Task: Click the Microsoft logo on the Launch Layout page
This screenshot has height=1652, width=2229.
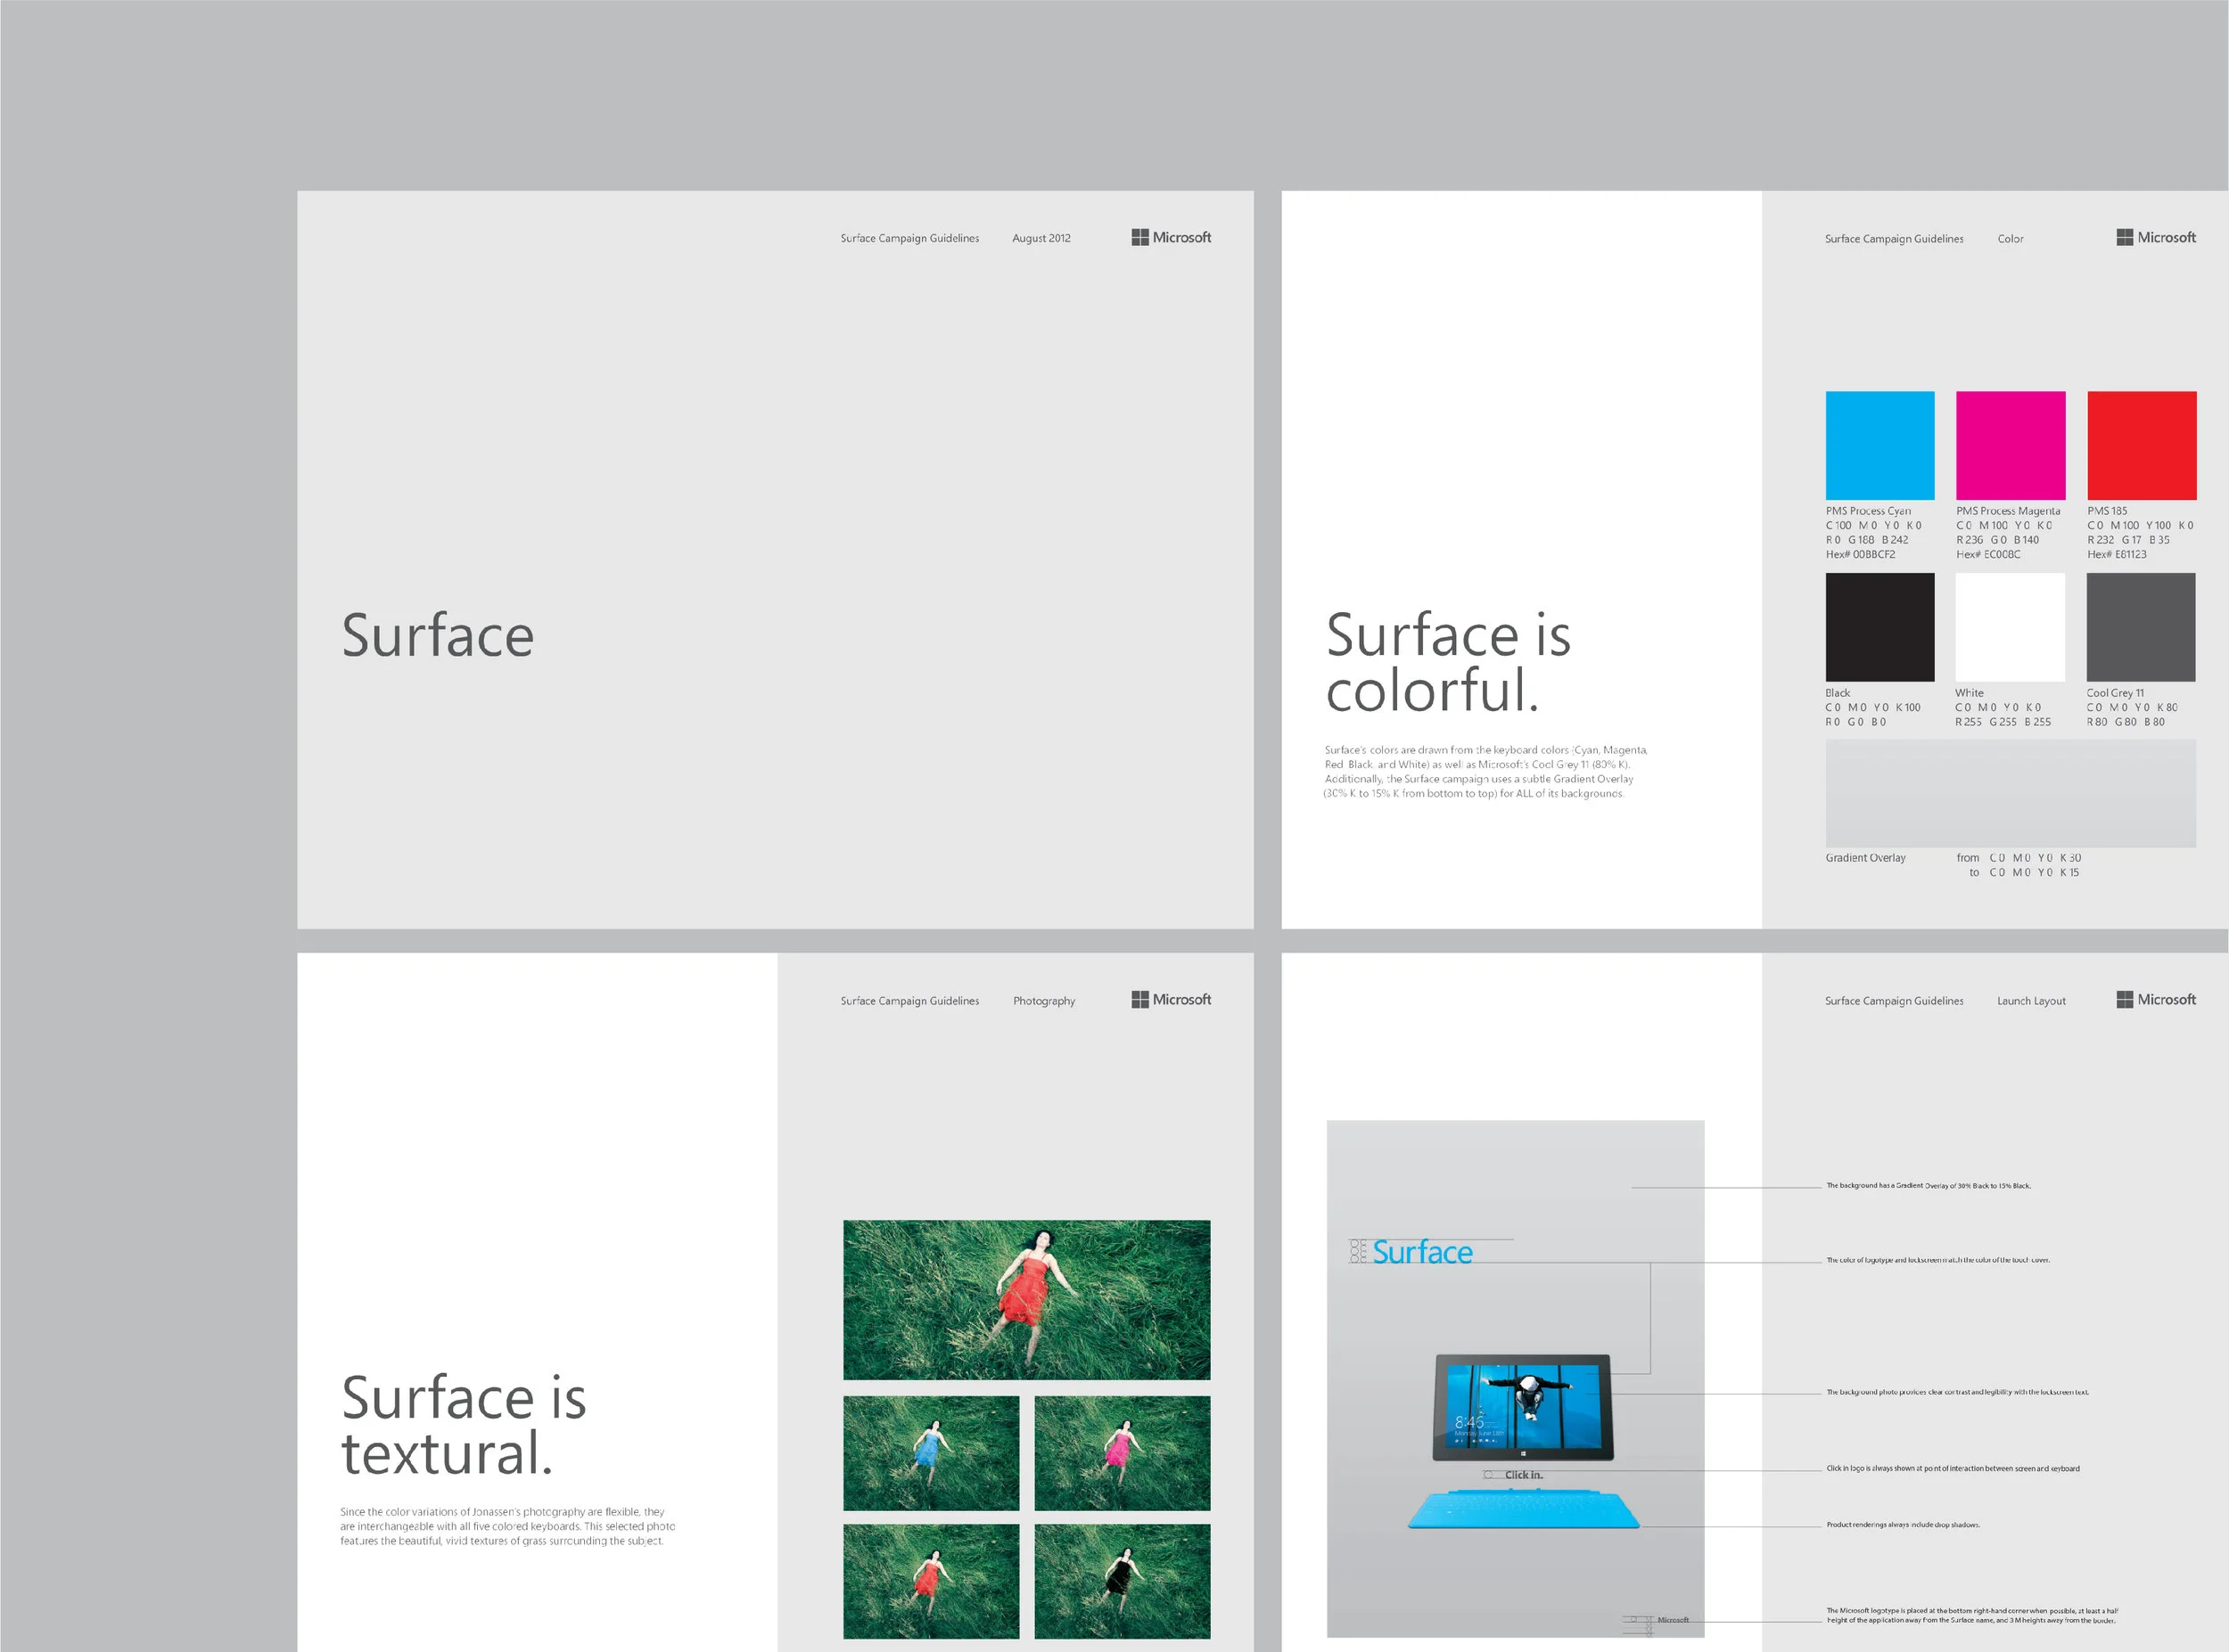Action: coord(2156,999)
